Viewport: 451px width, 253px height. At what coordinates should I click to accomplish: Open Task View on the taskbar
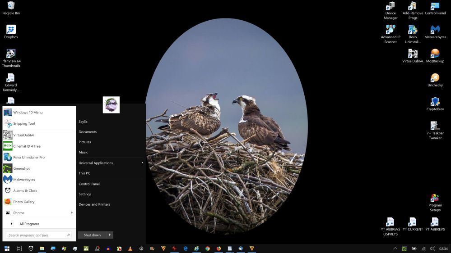[x=19, y=248]
